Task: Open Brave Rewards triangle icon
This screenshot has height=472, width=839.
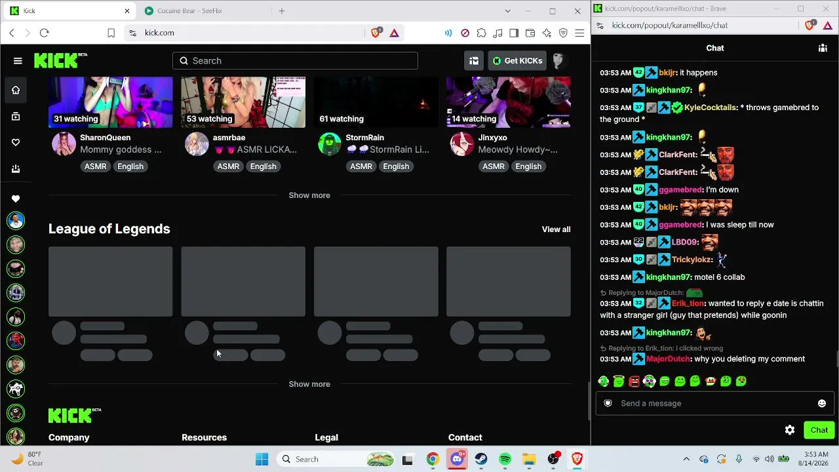Action: pyautogui.click(x=394, y=33)
